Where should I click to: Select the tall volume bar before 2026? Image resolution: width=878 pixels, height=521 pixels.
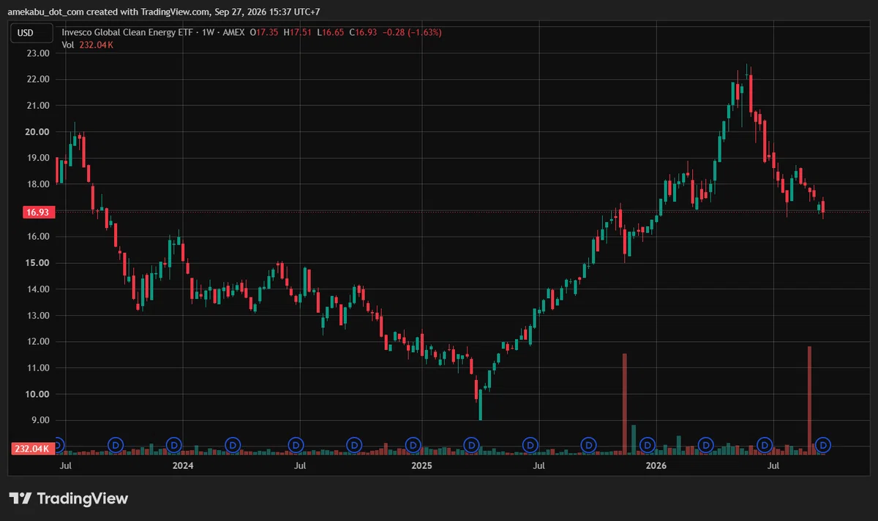(x=625, y=404)
